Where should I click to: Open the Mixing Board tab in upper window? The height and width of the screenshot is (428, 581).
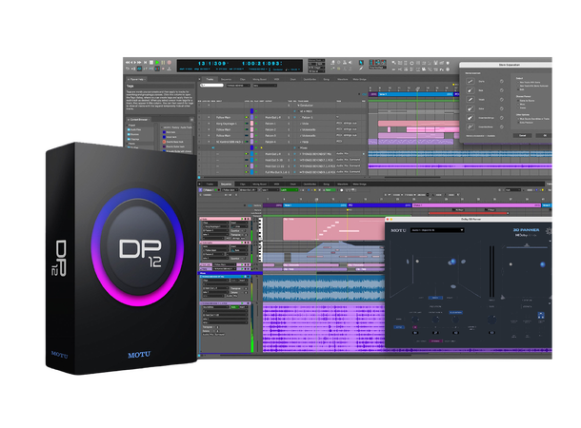tap(259, 79)
